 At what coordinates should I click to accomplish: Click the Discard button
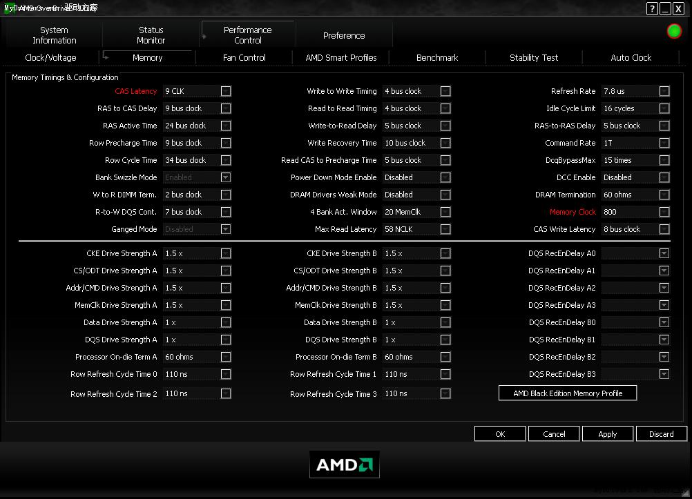[x=662, y=433]
